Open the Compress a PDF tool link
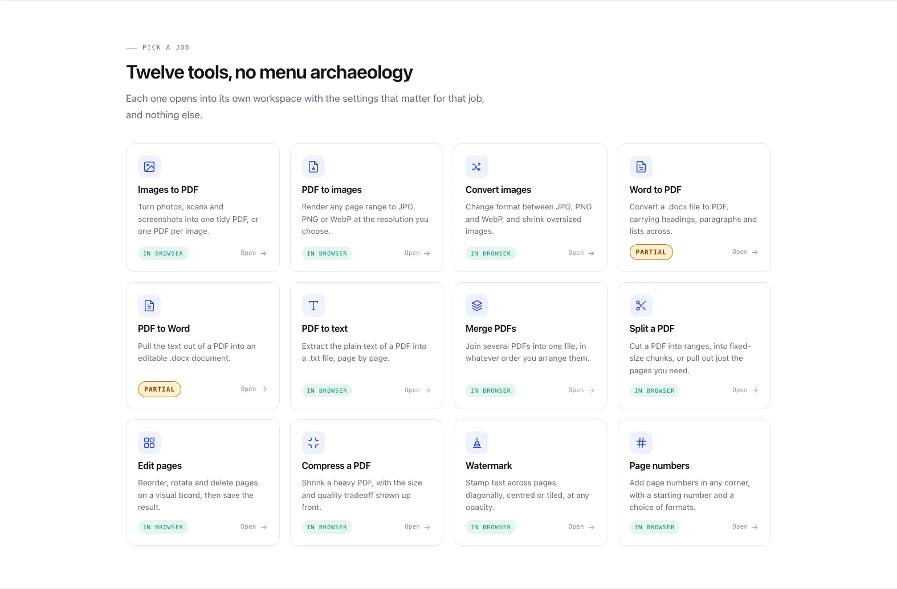Screen dimensions: 897x589 tap(418, 527)
